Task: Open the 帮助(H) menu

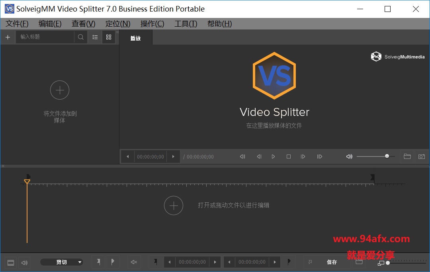Action: click(220, 24)
